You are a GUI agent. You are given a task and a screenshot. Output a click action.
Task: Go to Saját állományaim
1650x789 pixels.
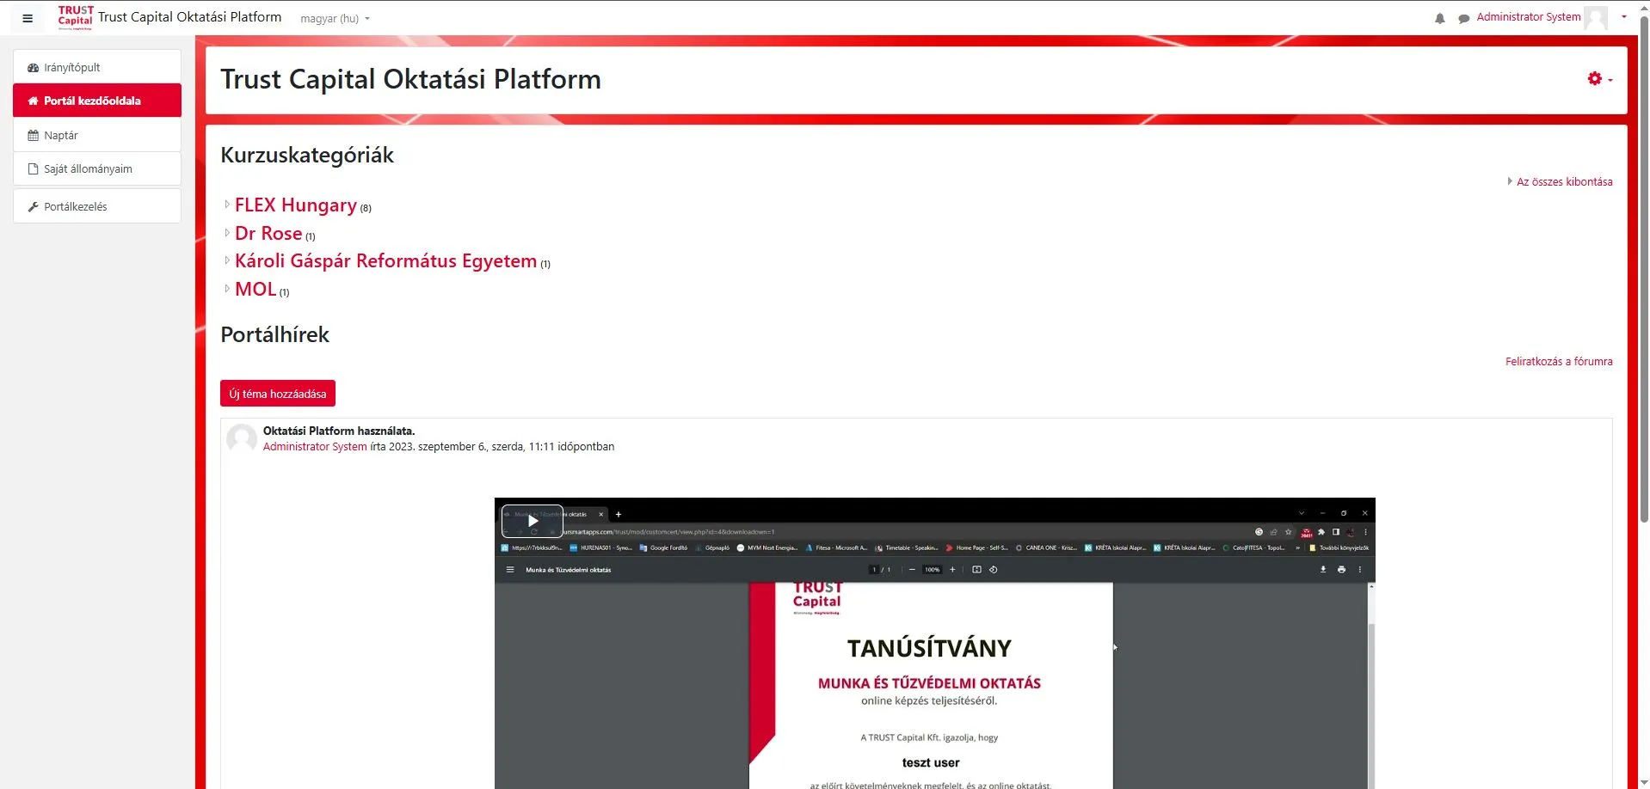[x=88, y=168]
